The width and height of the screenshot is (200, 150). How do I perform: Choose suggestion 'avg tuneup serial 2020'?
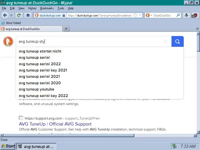point(100,83)
